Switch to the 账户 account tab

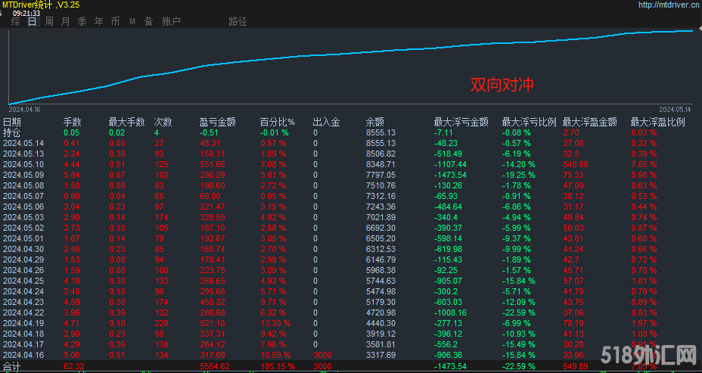tap(171, 21)
